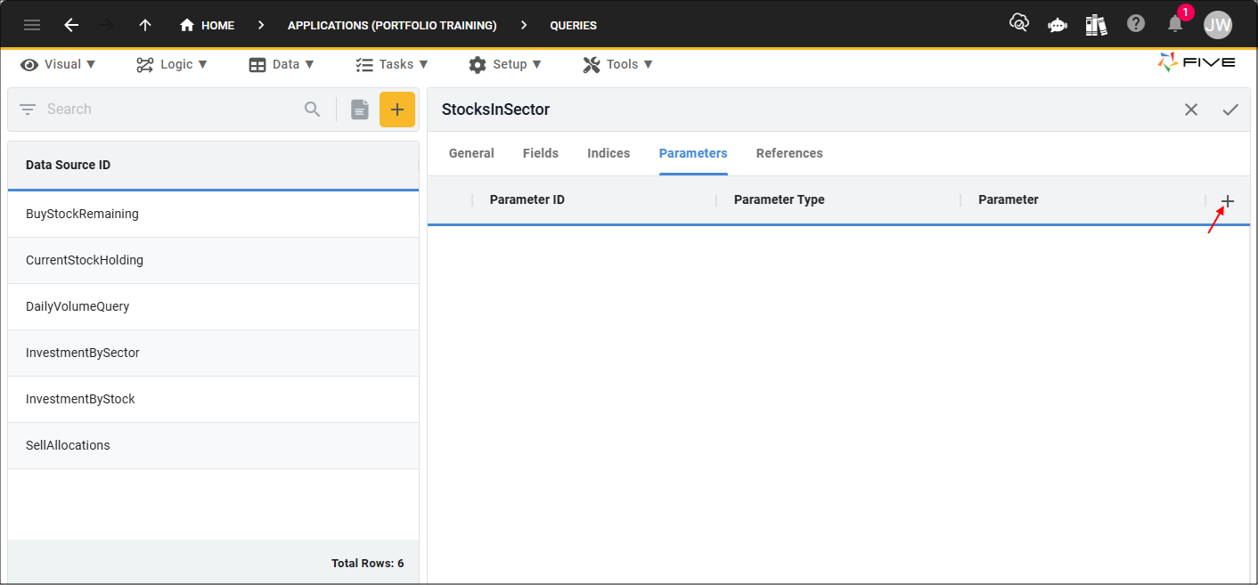1258x585 pixels.
Task: Click the StocksInSector form title
Action: 495,110
